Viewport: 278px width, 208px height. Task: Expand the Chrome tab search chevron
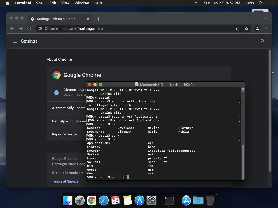tap(266, 19)
